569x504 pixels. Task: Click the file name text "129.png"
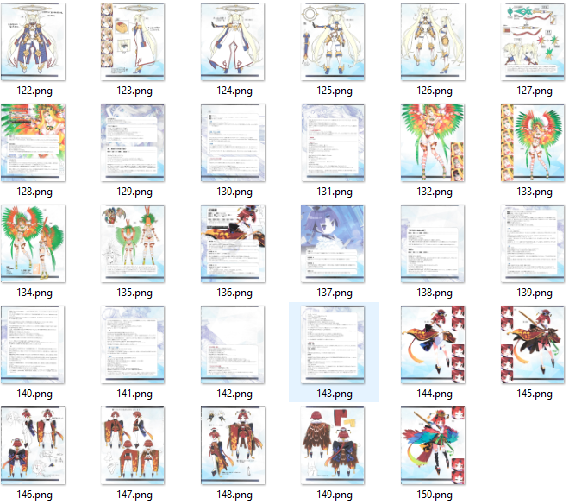pos(134,192)
